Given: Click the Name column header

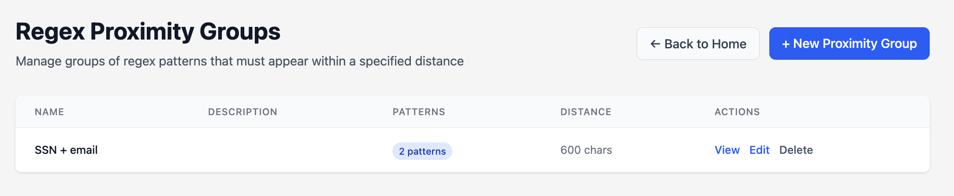Looking at the screenshot, I should pyautogui.click(x=49, y=112).
